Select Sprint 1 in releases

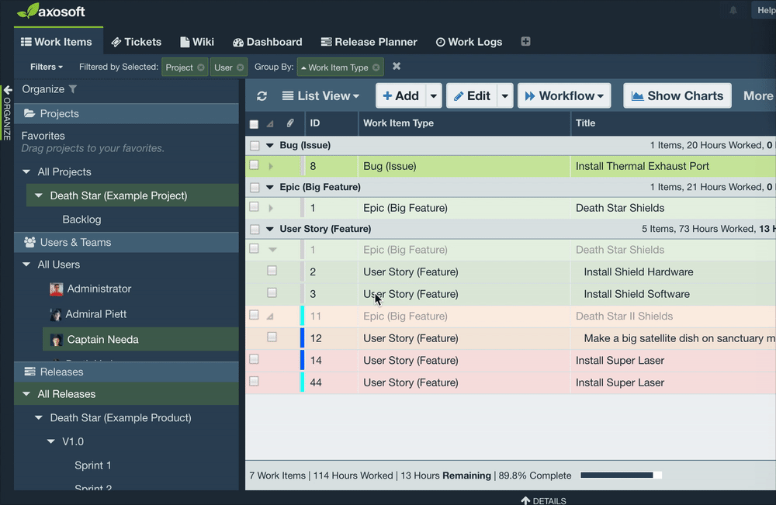tap(93, 465)
